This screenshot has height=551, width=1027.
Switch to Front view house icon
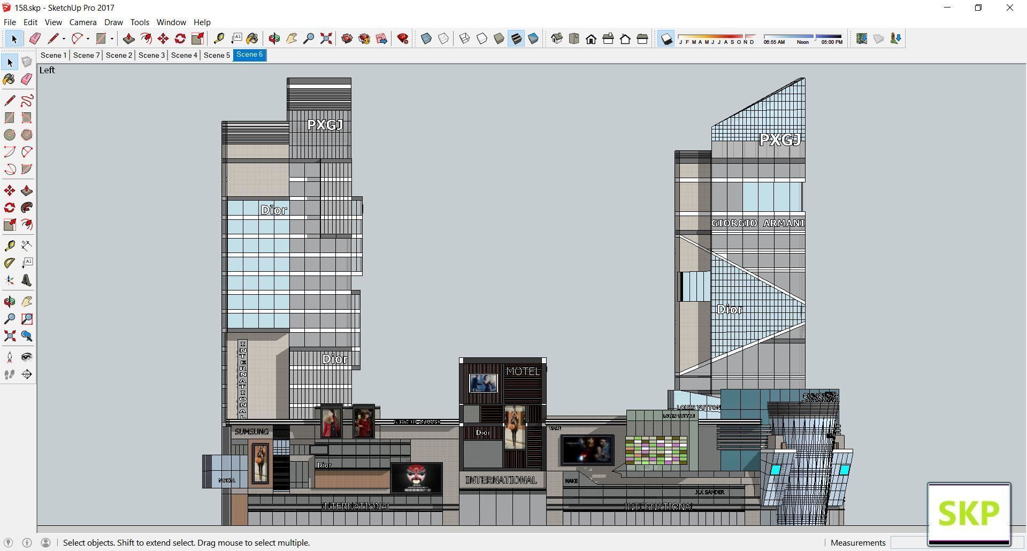click(591, 39)
